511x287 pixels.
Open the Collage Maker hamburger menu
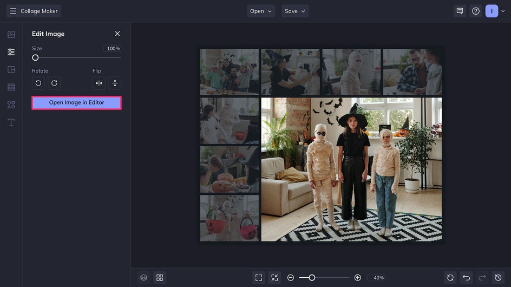point(13,11)
